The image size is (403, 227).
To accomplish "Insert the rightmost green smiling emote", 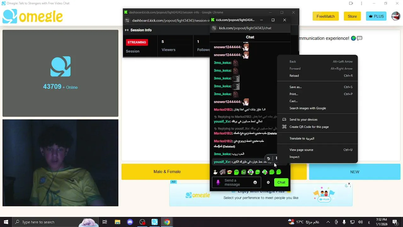I will coord(279,172).
